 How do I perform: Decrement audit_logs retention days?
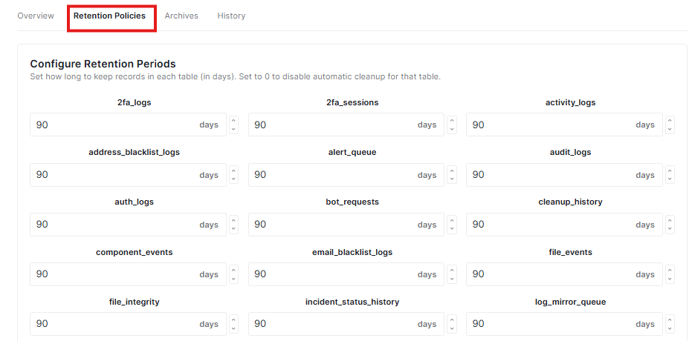tap(670, 179)
